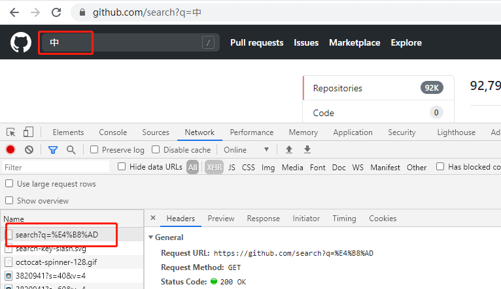Open the Performance panel tab
Screen dimensions: 501x289
pyautogui.click(x=252, y=132)
